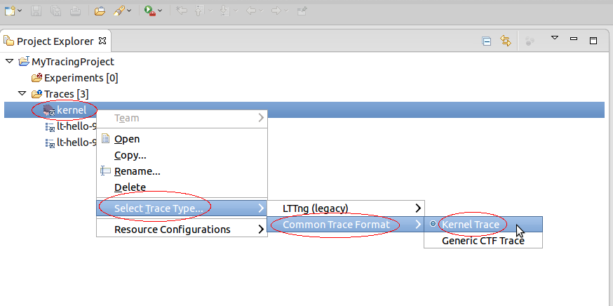
Task: Open dropdown arrow beside External Tools icon
Action: click(x=161, y=11)
